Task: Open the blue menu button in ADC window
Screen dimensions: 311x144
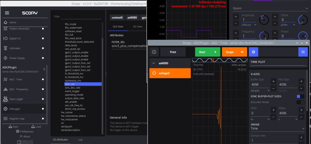Action: coord(303,52)
